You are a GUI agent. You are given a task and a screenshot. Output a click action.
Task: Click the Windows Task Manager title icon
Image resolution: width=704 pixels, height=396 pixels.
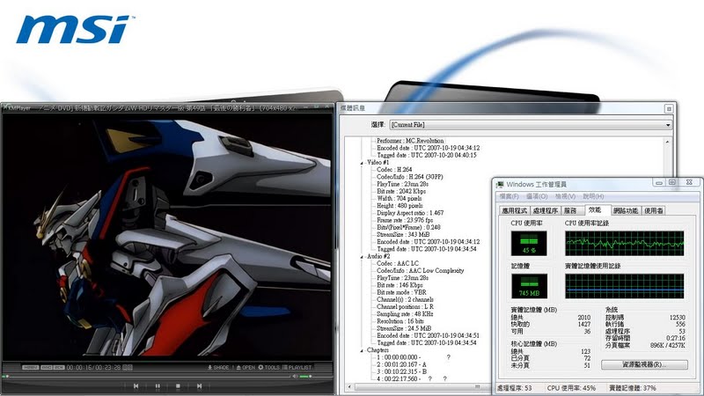click(x=500, y=185)
